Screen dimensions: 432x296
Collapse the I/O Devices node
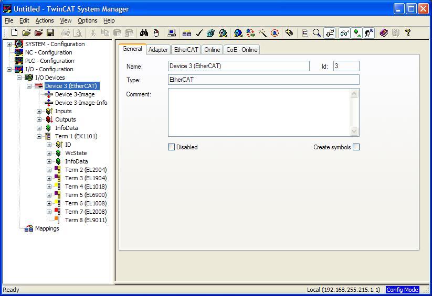click(x=19, y=78)
